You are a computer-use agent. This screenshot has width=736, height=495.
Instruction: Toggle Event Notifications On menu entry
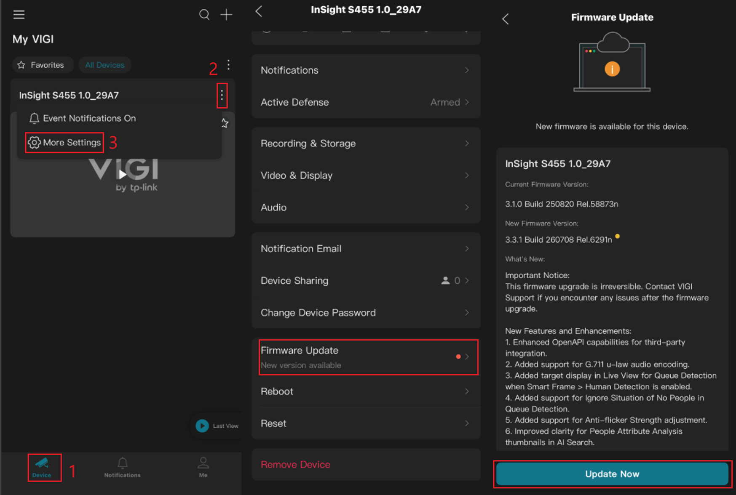[83, 118]
